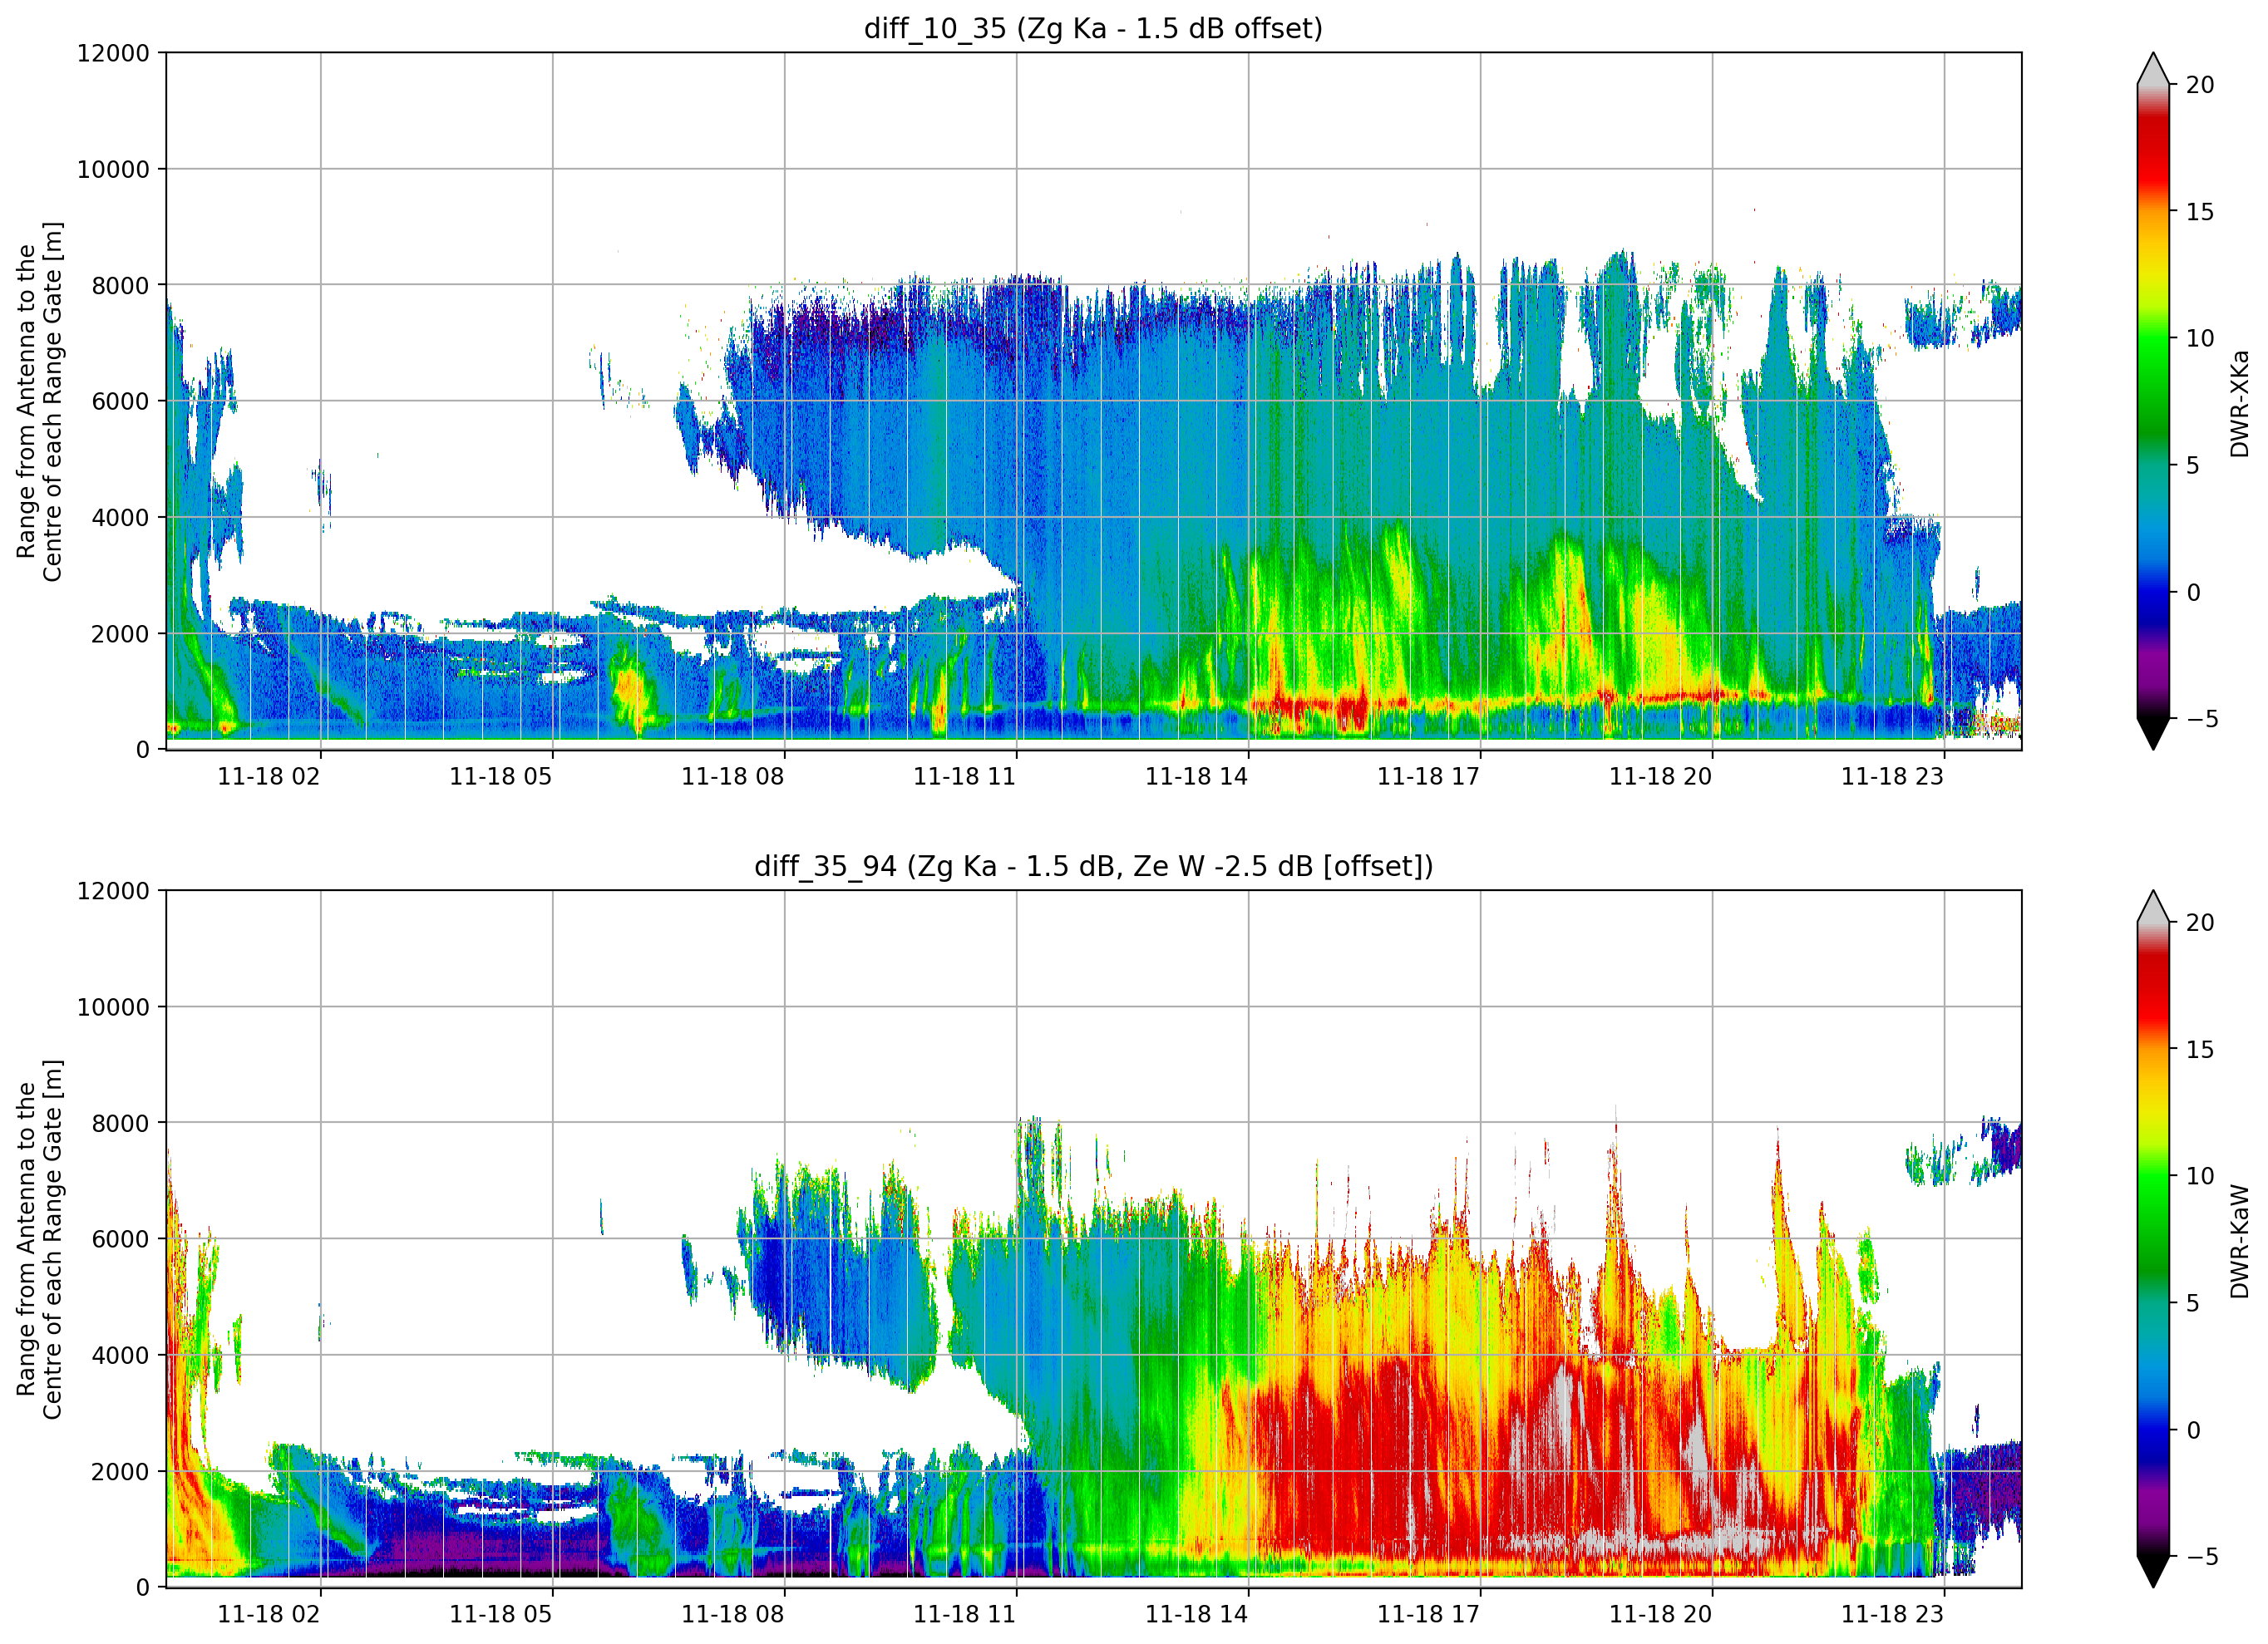This screenshot has height=1644, width=2268.
Task: Click the 11-18 17 label under bottom plot
Action: coord(1429,1614)
